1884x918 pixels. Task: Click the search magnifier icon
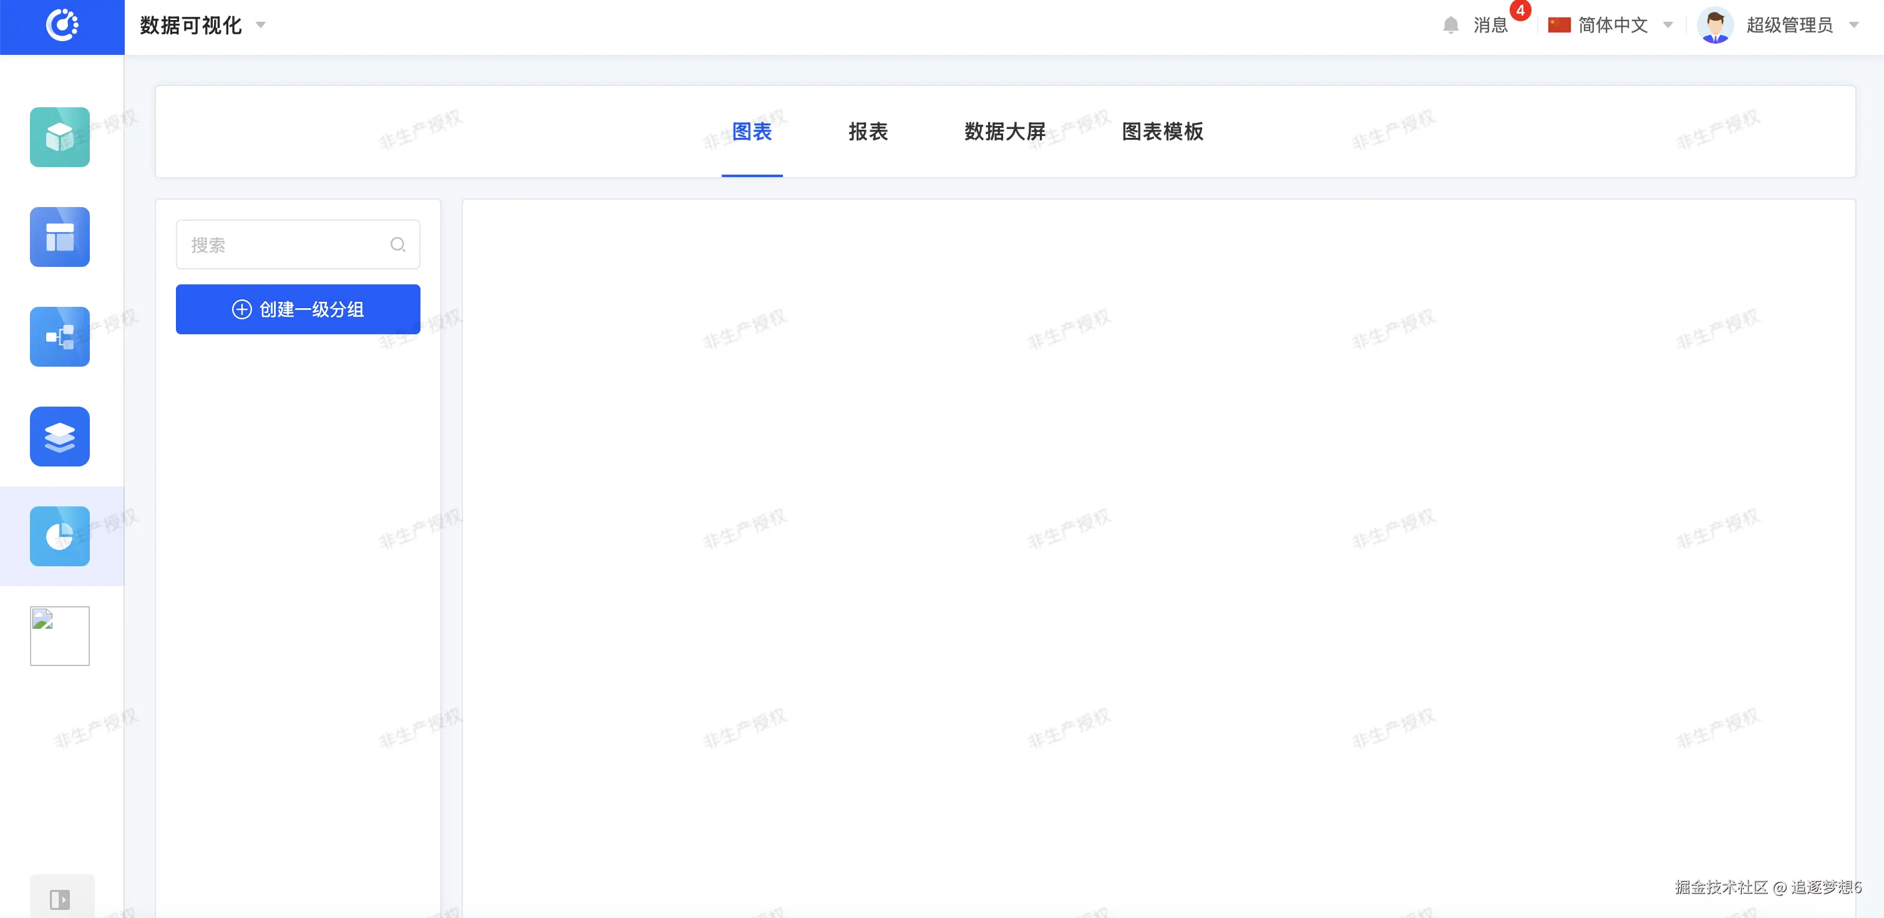click(x=398, y=245)
